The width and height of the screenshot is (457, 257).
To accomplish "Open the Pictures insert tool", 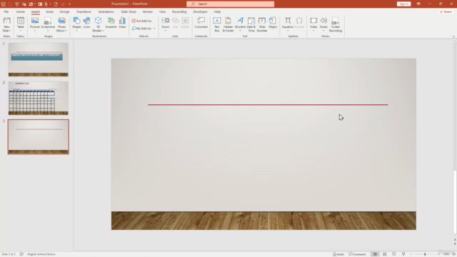I will [35, 24].
